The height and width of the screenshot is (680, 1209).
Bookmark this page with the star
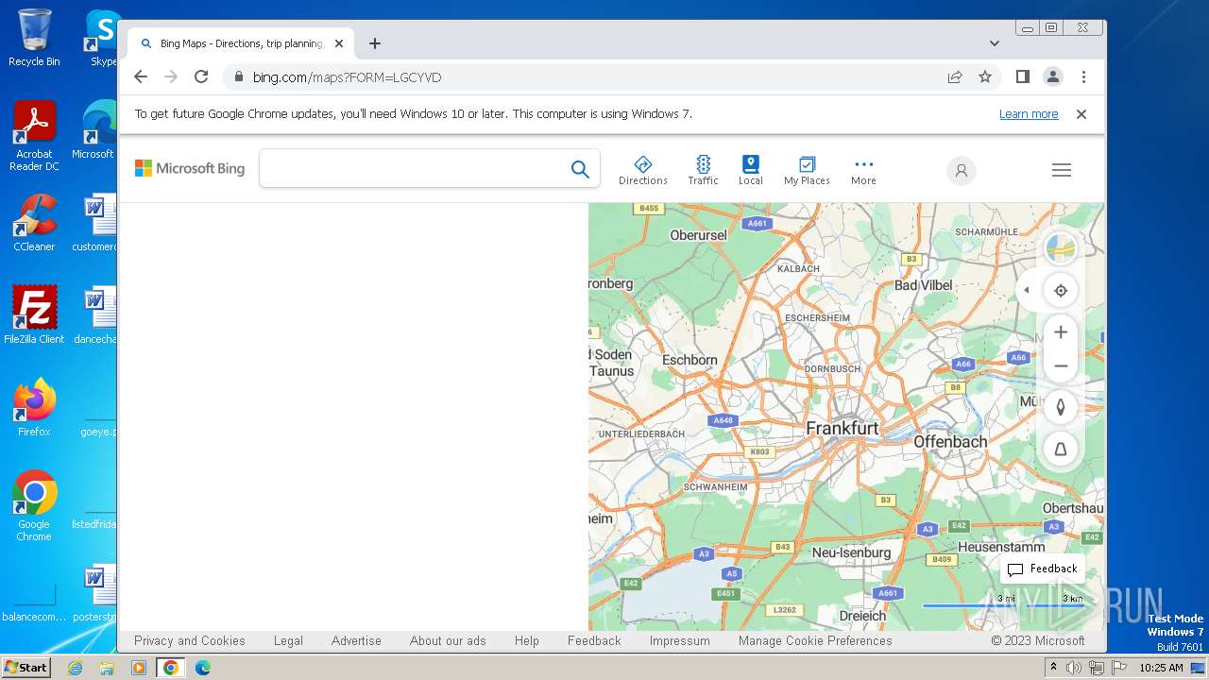[985, 77]
